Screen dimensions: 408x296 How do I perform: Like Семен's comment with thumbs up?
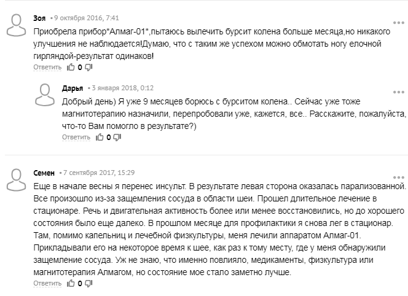[70, 284]
